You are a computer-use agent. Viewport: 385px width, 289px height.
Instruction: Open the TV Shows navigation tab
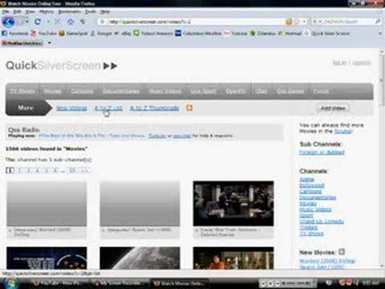point(22,92)
